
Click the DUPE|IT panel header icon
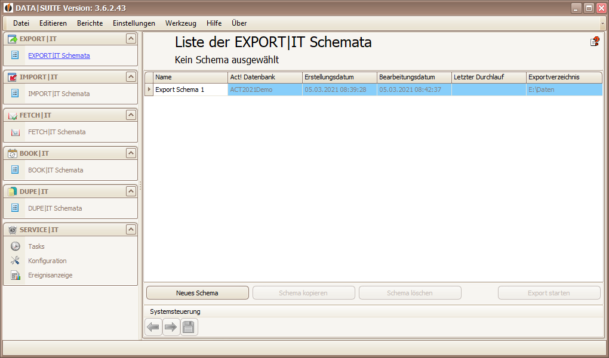point(13,192)
